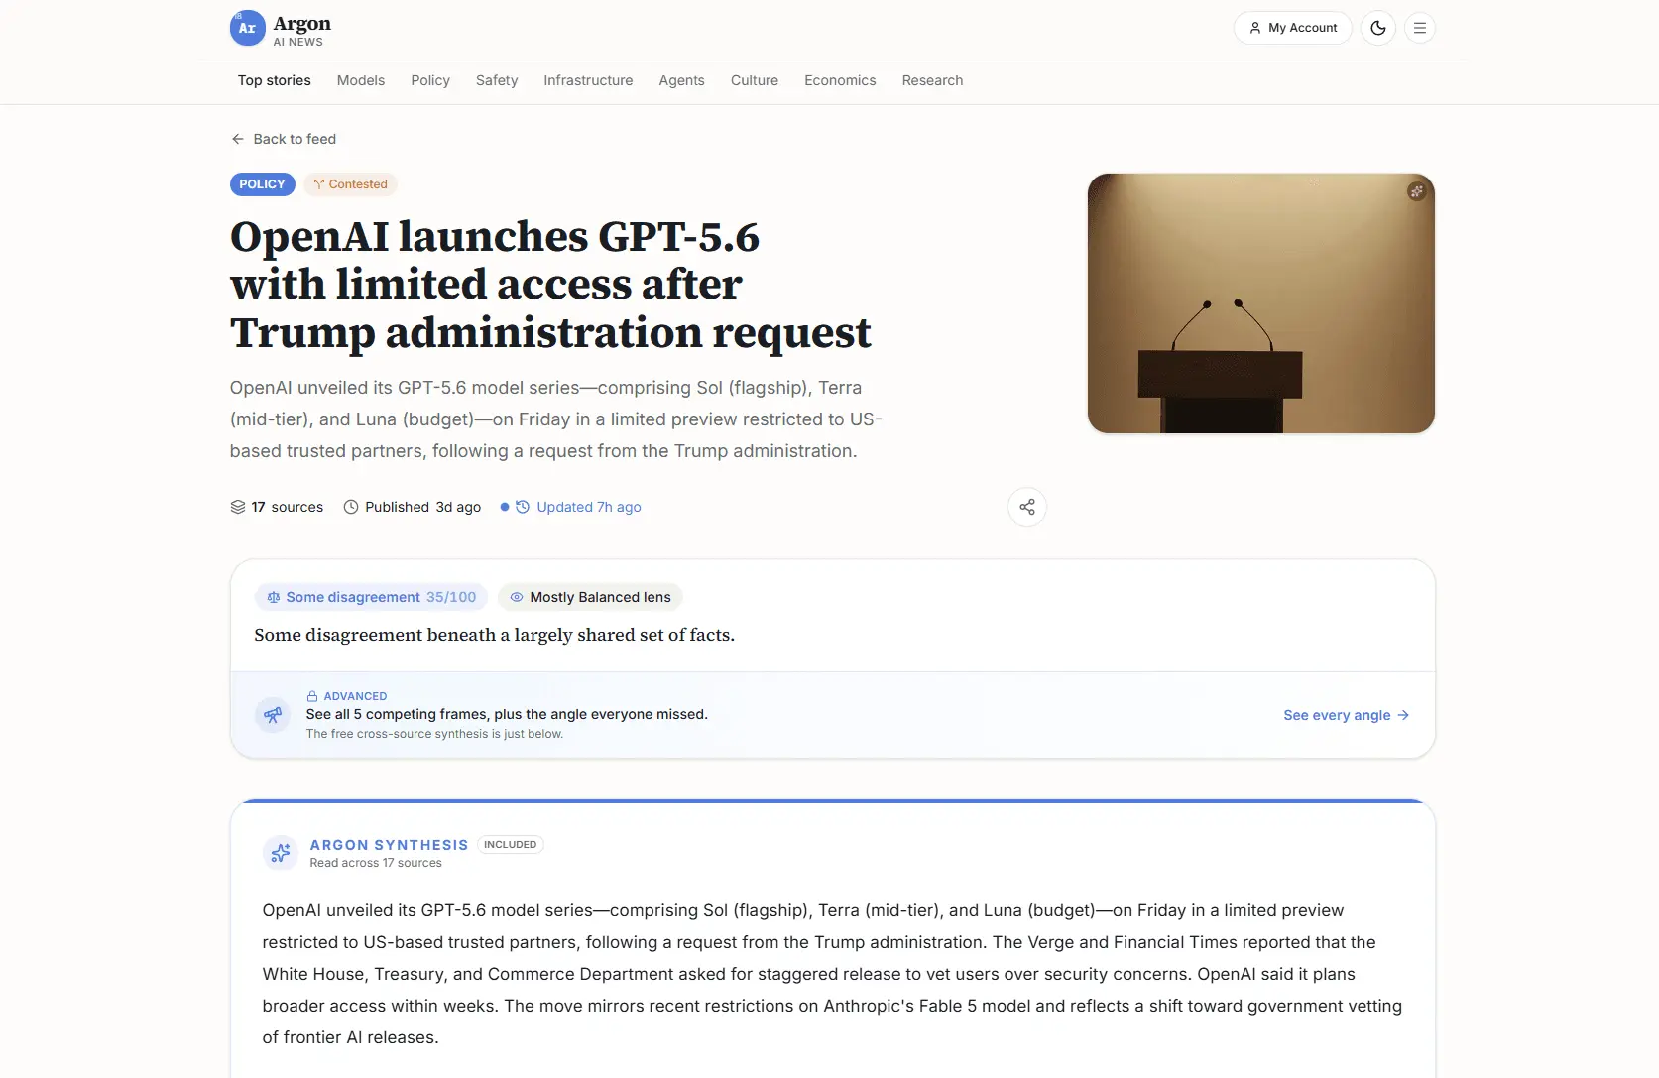Image resolution: width=1659 pixels, height=1078 pixels.
Task: Open the Agents section
Action: coord(681,80)
